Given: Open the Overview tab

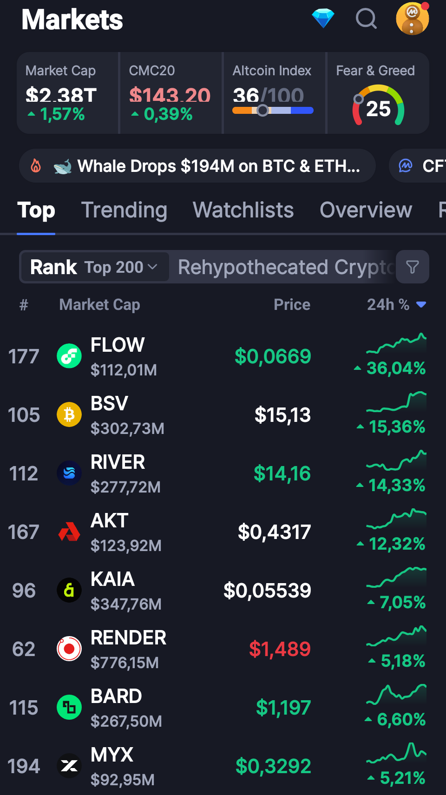Looking at the screenshot, I should click(x=366, y=210).
